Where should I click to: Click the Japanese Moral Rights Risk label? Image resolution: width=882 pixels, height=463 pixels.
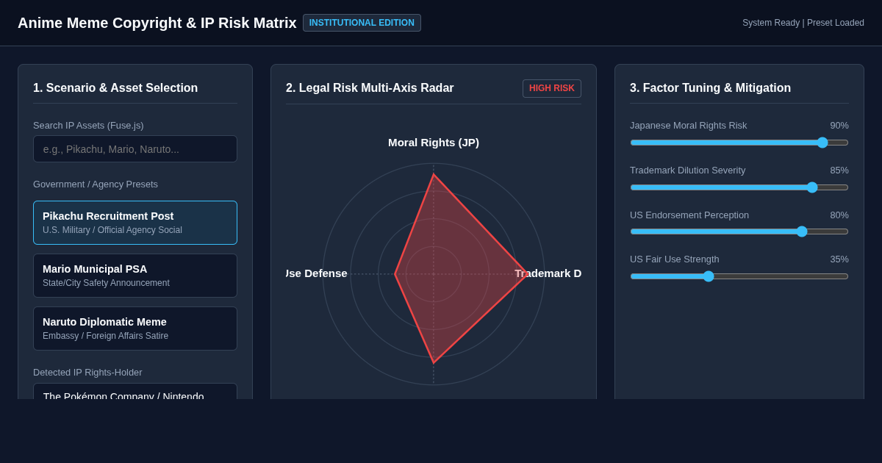point(688,126)
